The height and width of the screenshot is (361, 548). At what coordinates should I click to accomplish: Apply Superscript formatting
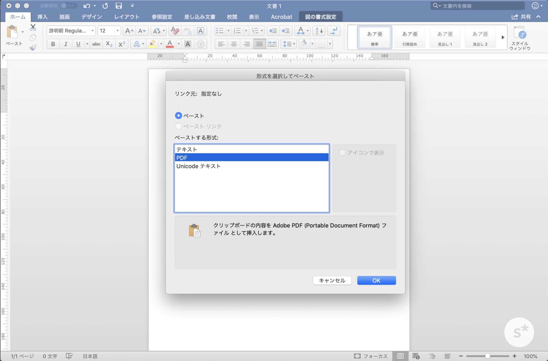click(x=122, y=44)
